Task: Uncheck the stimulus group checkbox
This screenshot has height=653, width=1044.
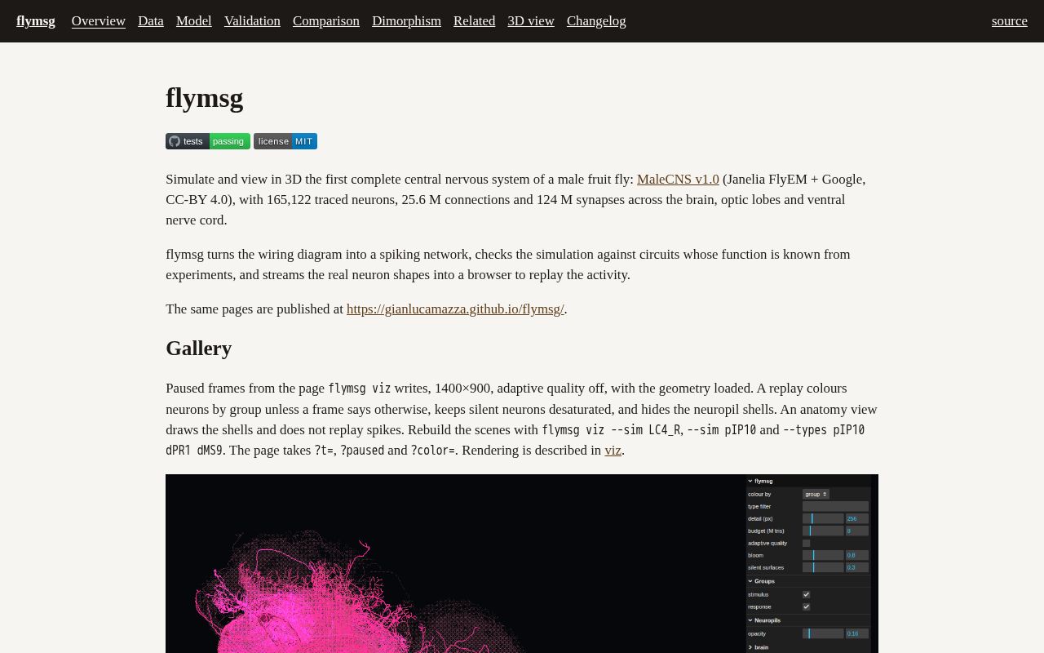Action: [806, 594]
